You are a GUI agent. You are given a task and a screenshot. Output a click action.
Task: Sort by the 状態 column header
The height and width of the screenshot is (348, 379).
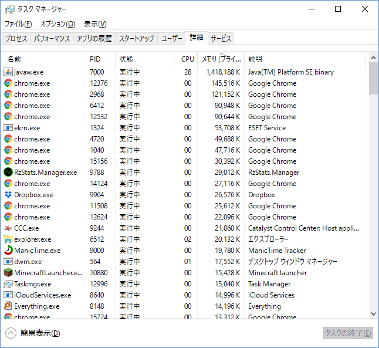(x=144, y=59)
